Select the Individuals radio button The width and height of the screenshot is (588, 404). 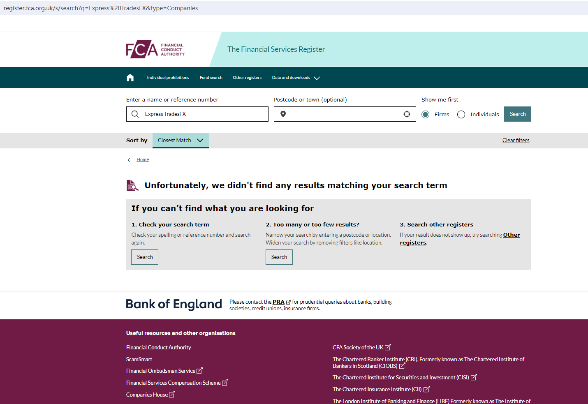[x=461, y=114]
